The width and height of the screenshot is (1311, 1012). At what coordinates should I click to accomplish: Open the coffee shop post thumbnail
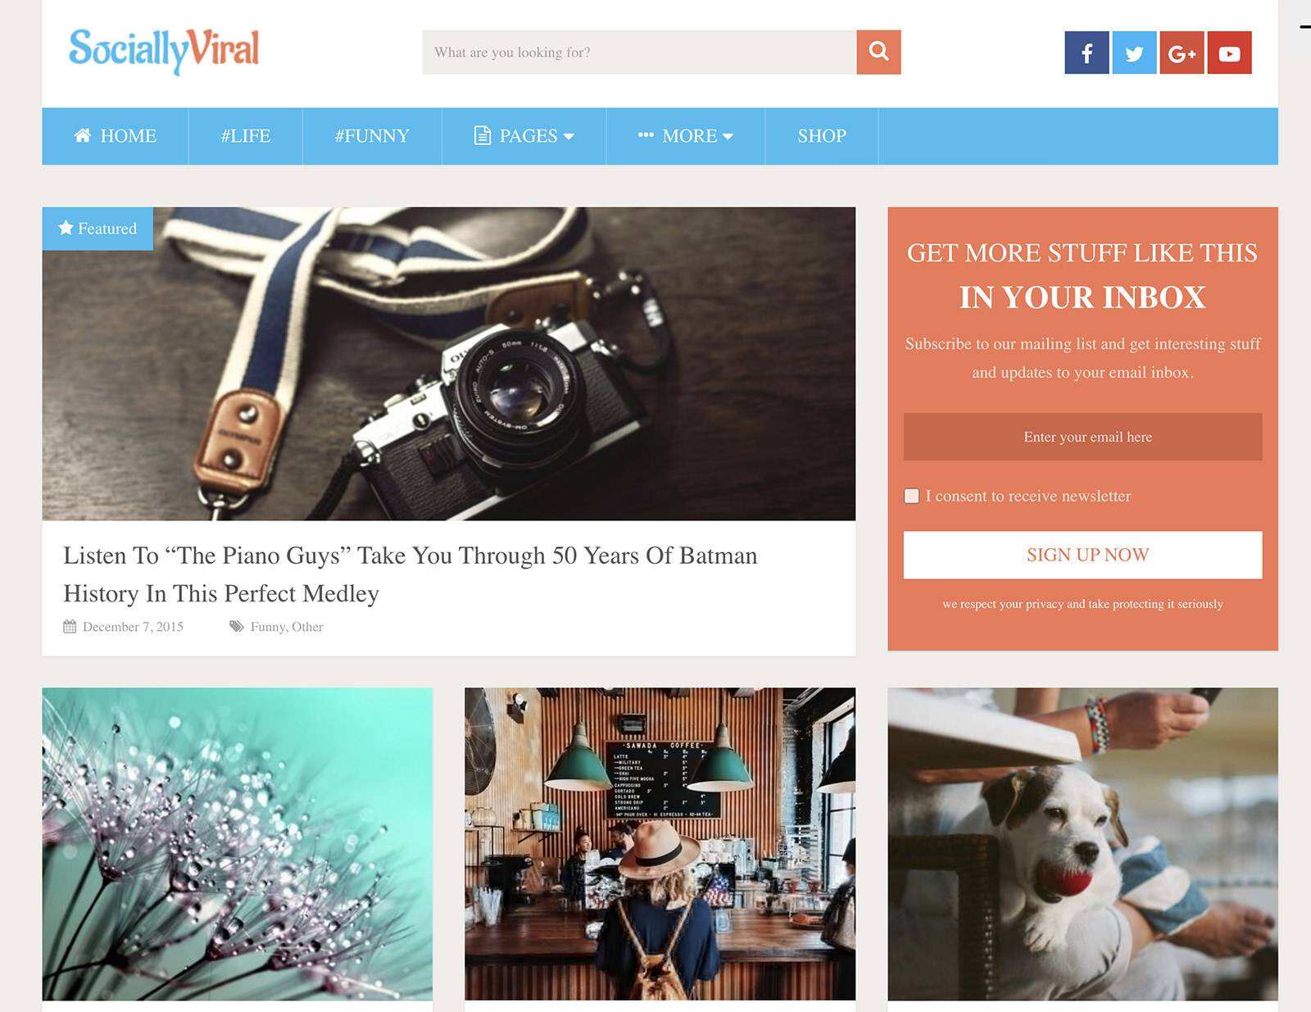point(660,844)
